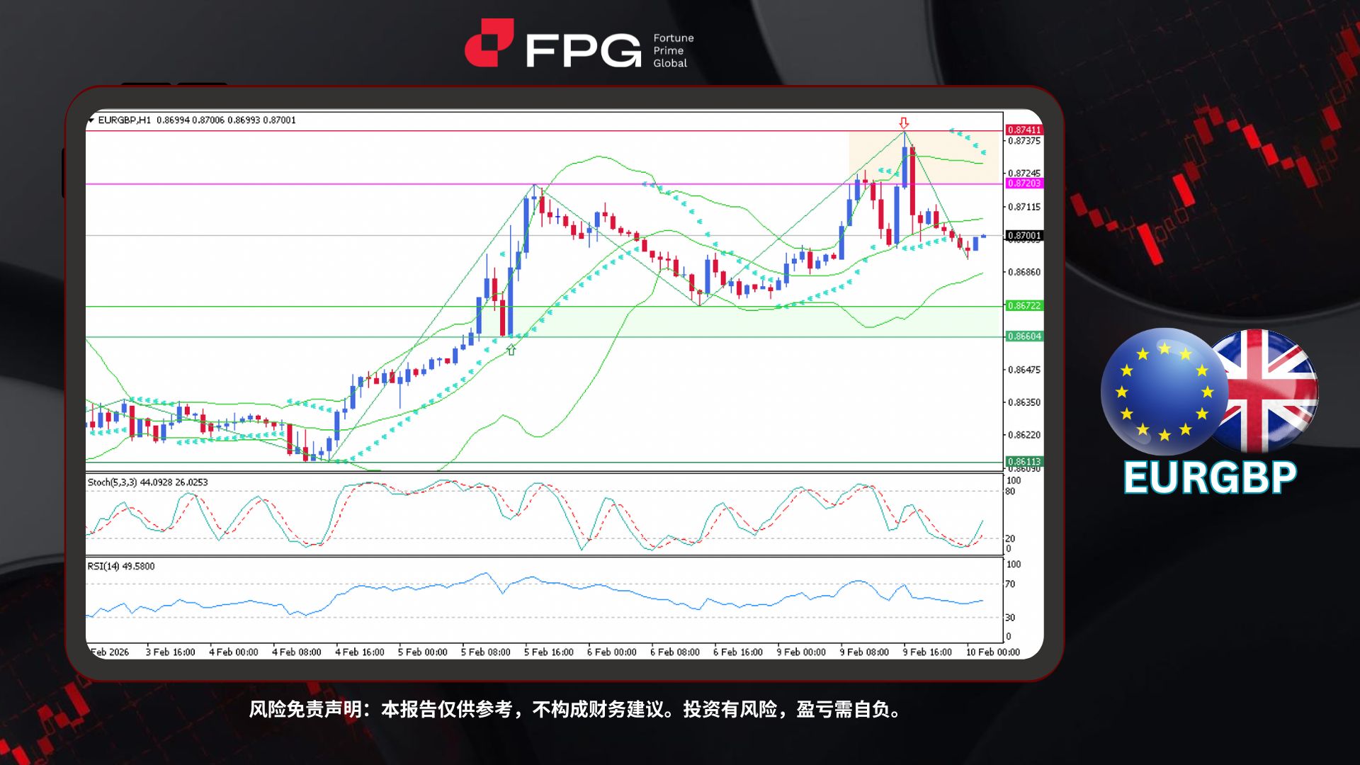Click the EURGBP pair title text
Screen dimensions: 1360x765
pyautogui.click(x=1210, y=478)
